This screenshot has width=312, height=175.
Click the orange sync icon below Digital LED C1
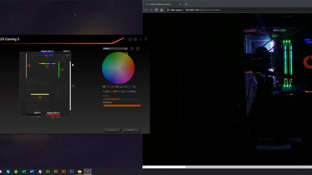point(53,117)
